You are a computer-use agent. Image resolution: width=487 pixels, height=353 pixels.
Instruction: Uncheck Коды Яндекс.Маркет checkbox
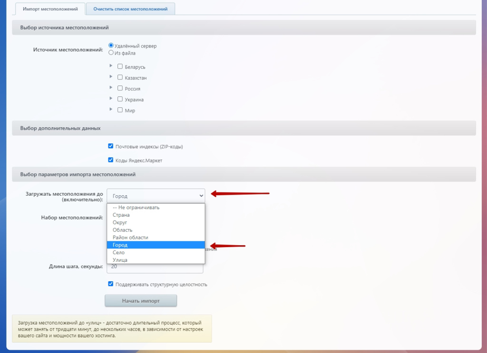coord(111,160)
